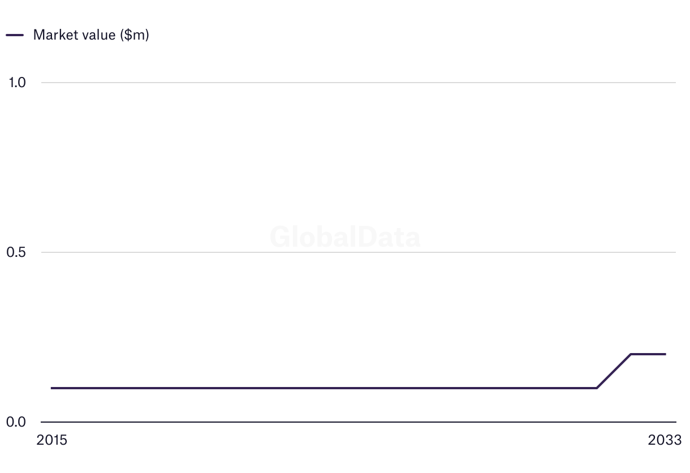
Task: Select the 0.0 y-axis label
Action: pyautogui.click(x=16, y=422)
